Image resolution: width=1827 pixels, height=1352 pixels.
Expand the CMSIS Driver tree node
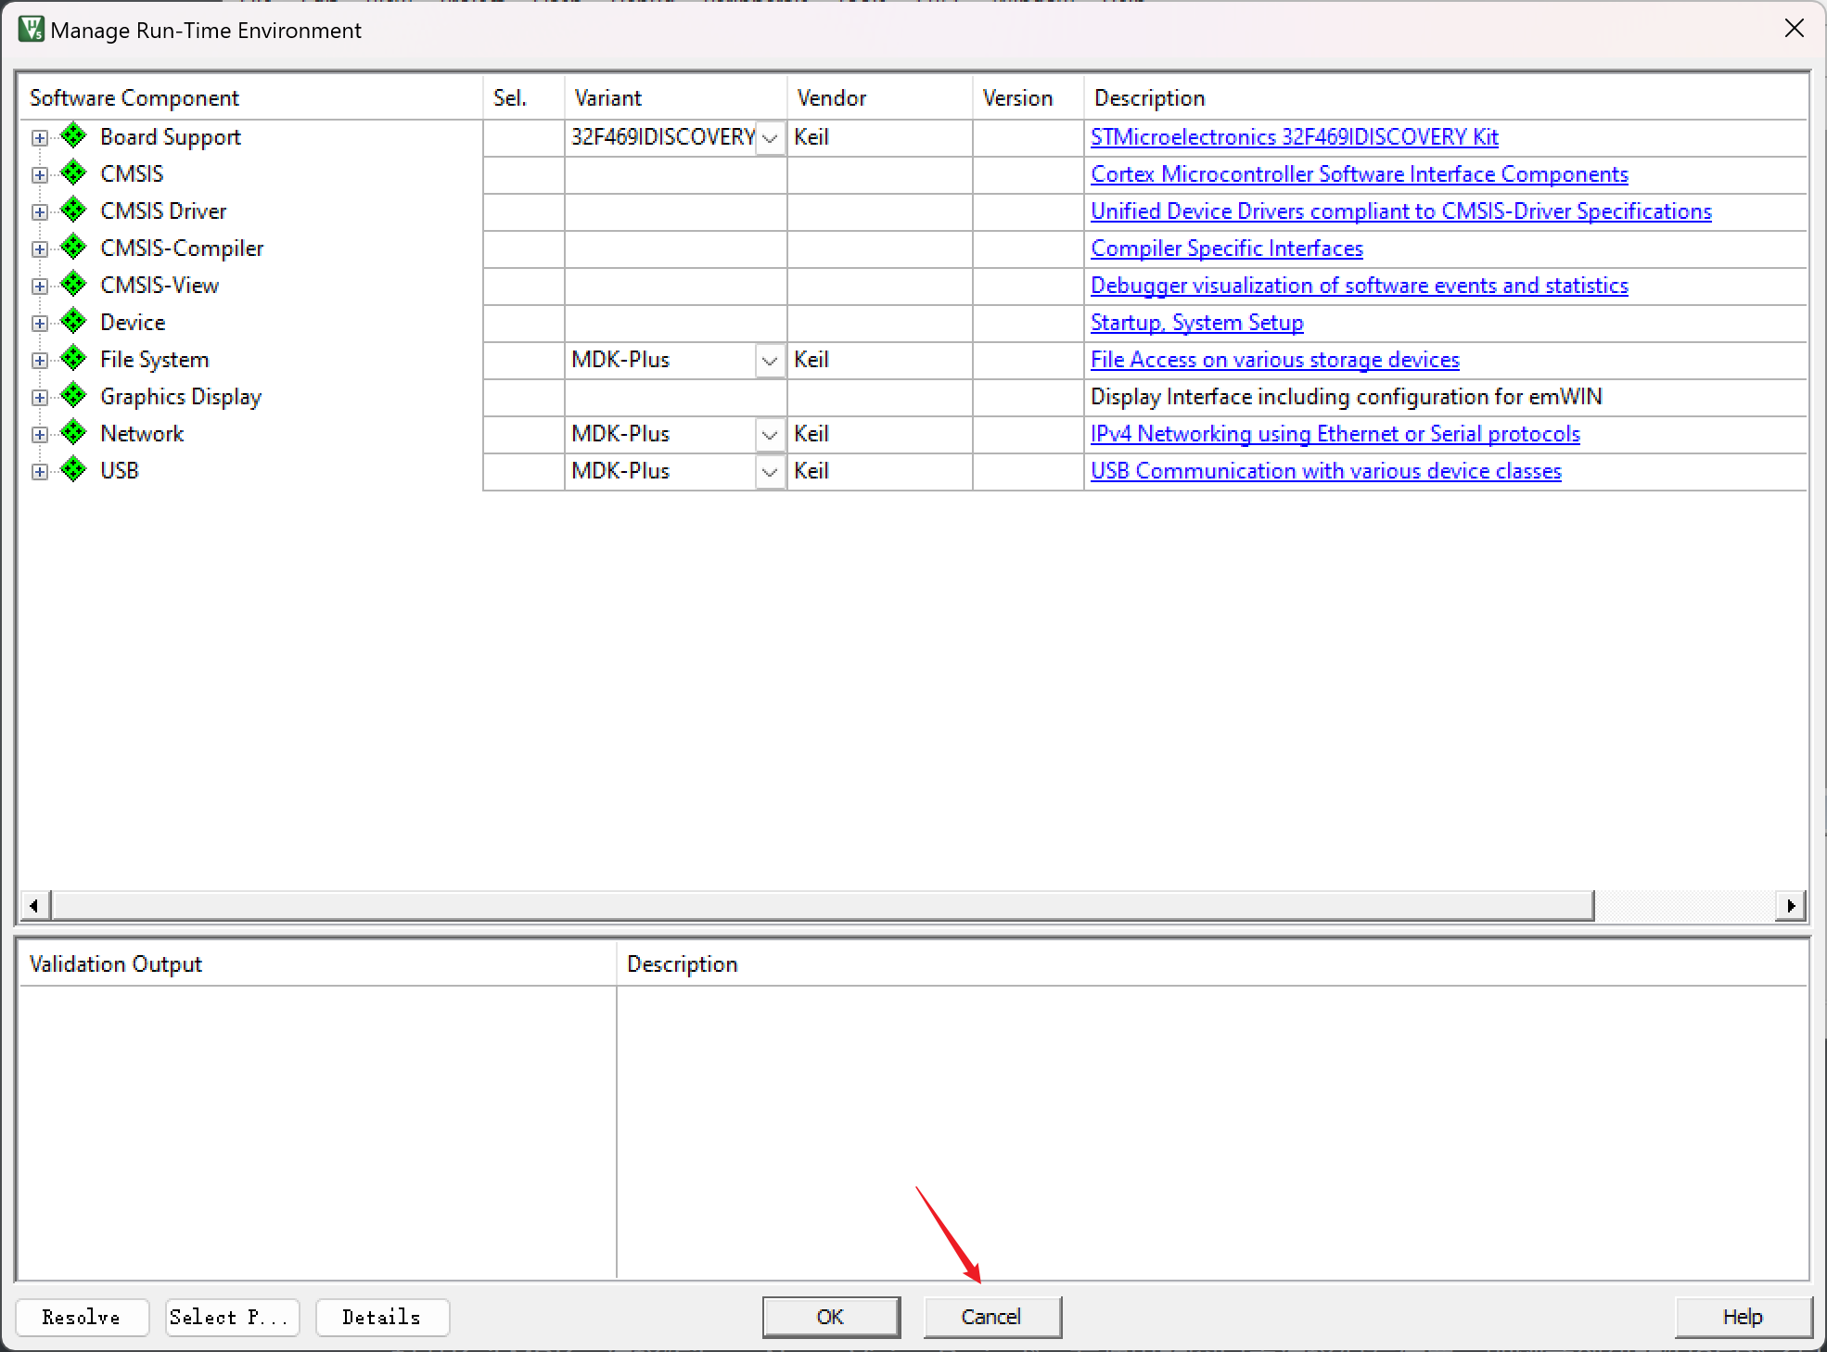[39, 212]
